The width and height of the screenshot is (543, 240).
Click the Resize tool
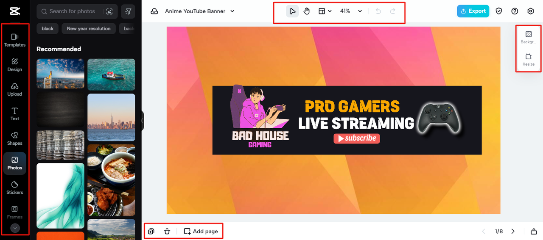coord(529,59)
